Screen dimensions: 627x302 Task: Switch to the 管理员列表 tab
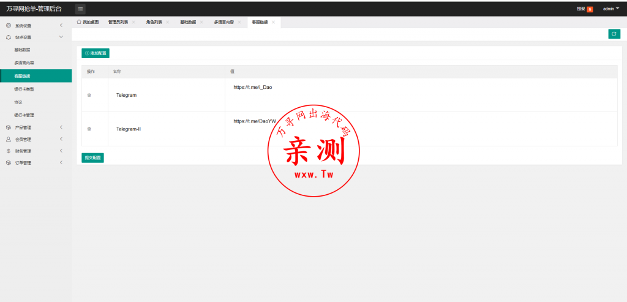[118, 23]
